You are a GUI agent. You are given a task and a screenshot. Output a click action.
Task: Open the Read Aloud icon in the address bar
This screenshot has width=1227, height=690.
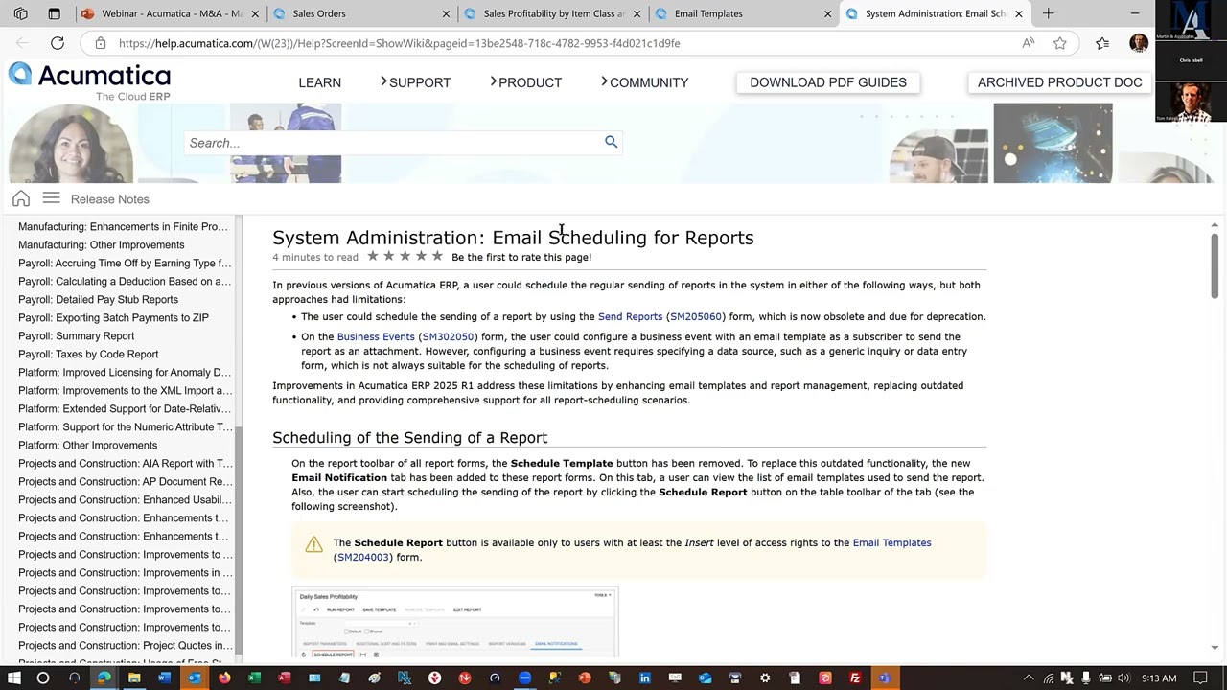point(1028,43)
